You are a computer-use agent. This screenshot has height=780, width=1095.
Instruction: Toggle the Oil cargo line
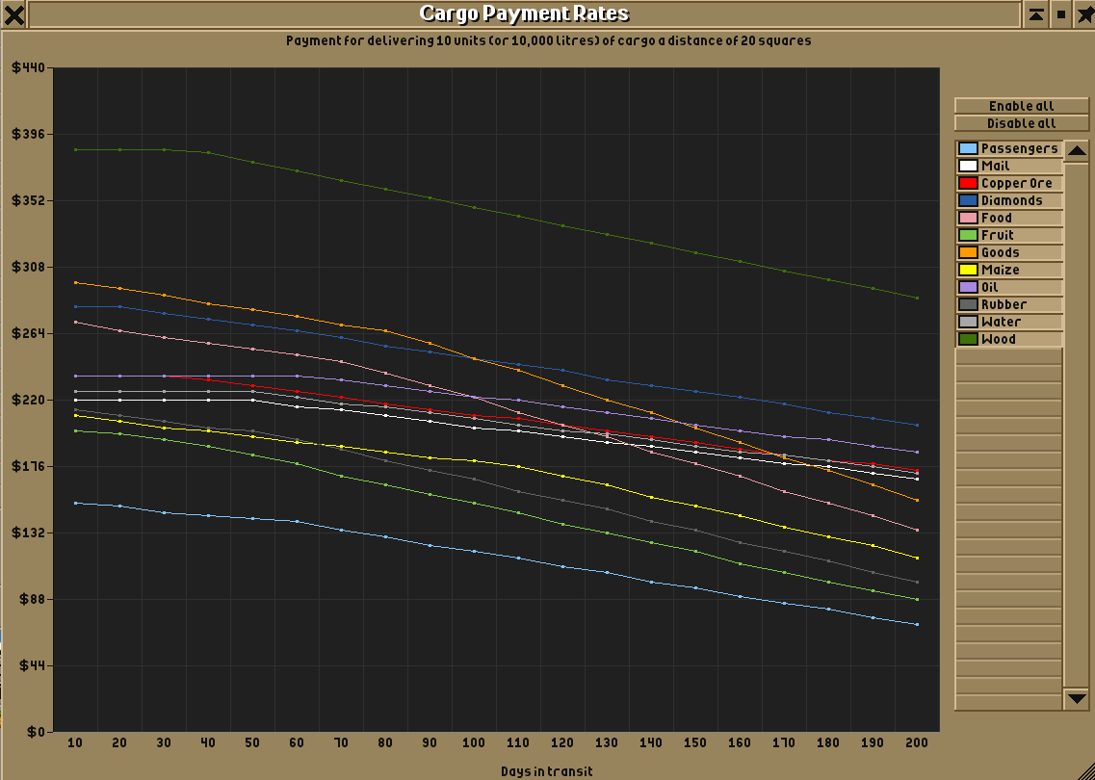pos(1009,287)
